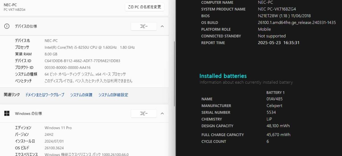
Task: Click the DESIGN CAPACITY label
Action: [x=217, y=126]
